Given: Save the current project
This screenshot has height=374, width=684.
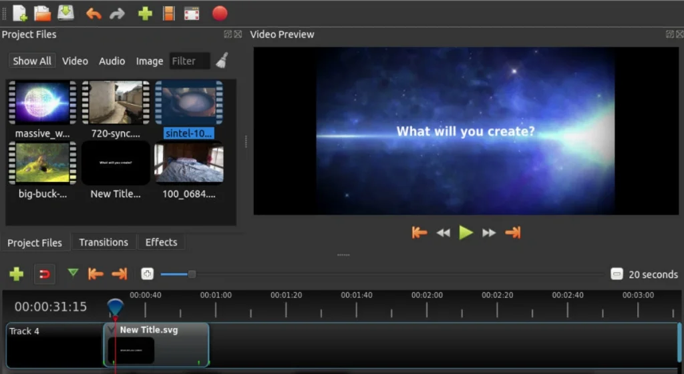Looking at the screenshot, I should coord(66,13).
